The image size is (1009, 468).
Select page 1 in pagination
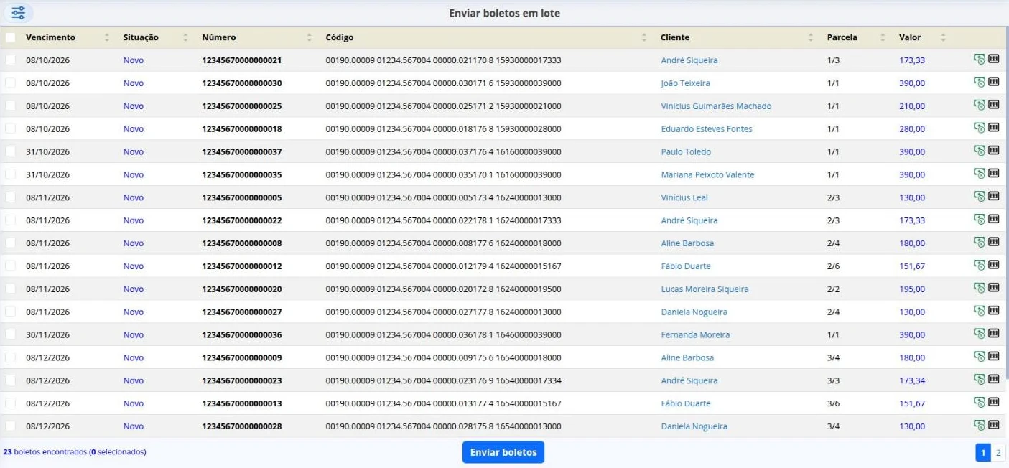pyautogui.click(x=983, y=452)
